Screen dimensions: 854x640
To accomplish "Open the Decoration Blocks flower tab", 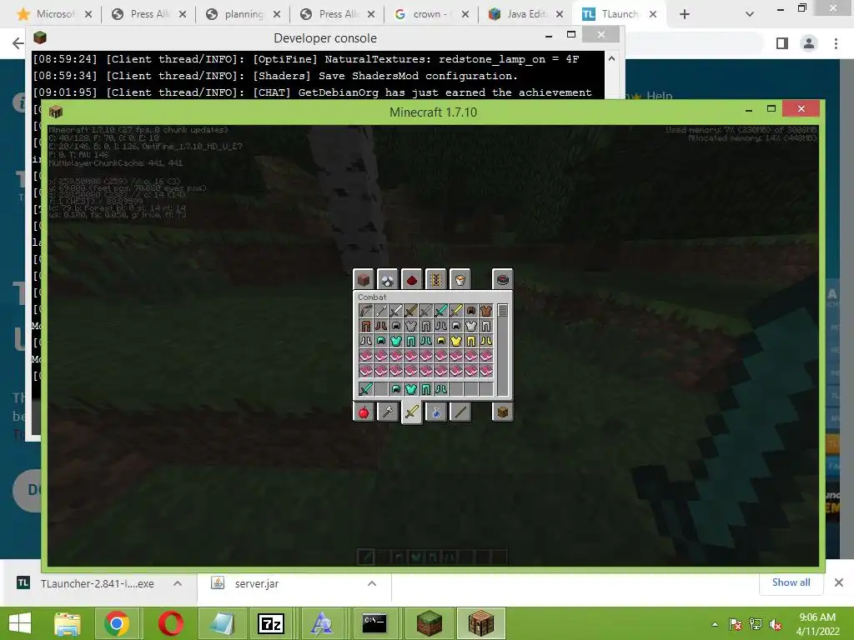I will tap(387, 280).
